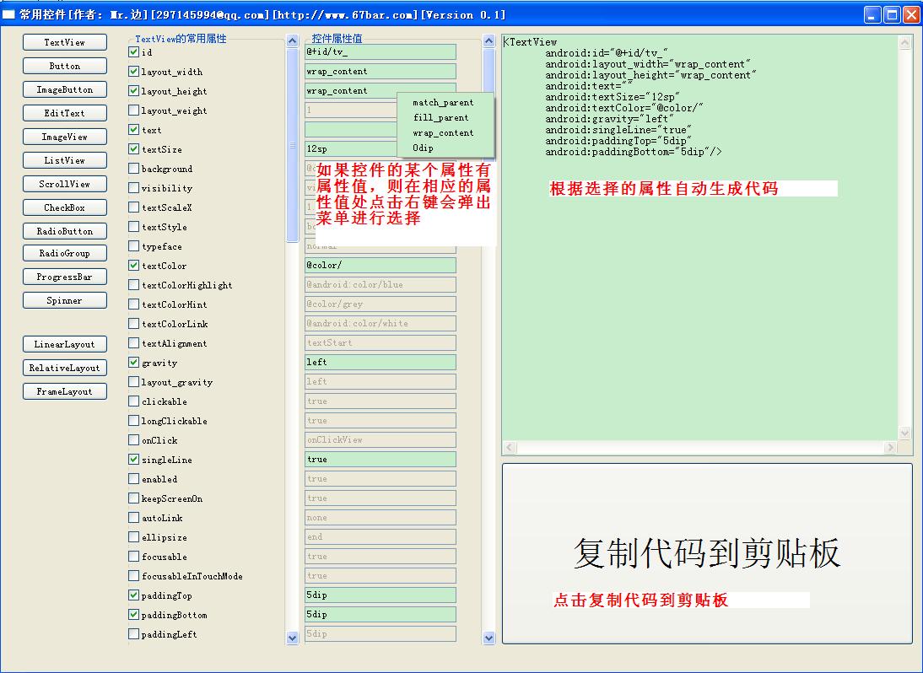Image resolution: width=923 pixels, height=673 pixels.
Task: Check the visibility attribute checkbox
Action: [133, 188]
